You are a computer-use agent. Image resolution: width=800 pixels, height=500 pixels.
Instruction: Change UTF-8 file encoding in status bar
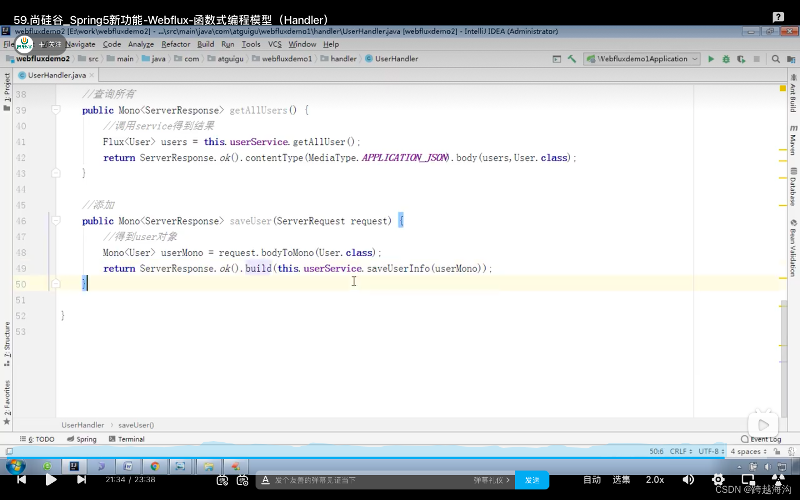(712, 452)
